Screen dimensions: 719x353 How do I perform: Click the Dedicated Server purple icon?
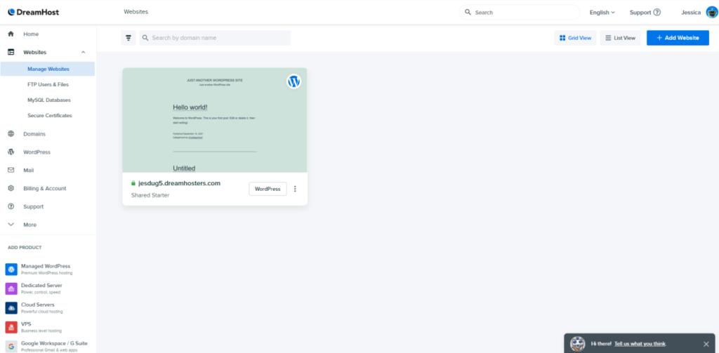(11, 288)
